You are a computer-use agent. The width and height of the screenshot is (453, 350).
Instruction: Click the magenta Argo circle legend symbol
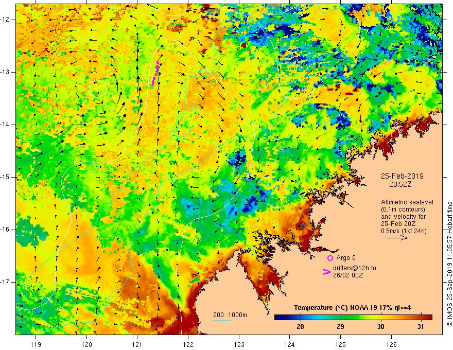point(330,258)
